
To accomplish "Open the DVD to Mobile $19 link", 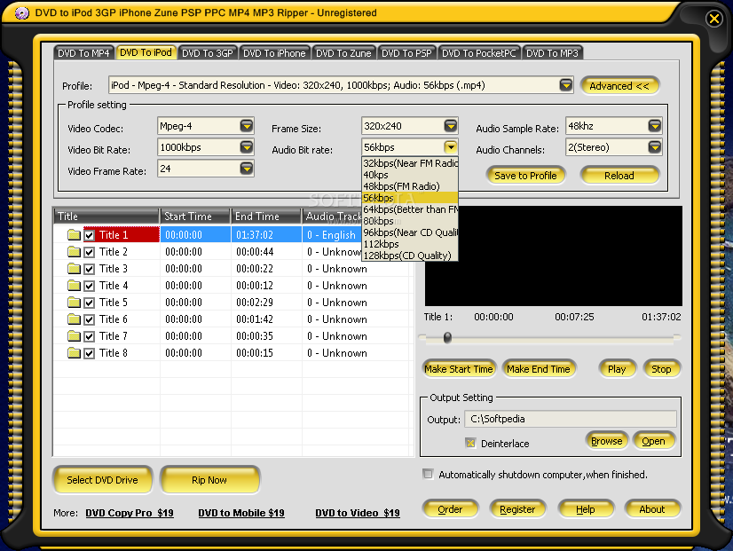I will (241, 513).
